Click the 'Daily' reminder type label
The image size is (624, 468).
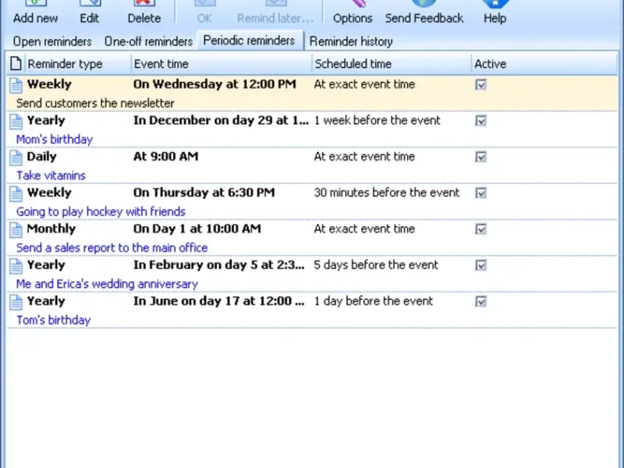41,157
